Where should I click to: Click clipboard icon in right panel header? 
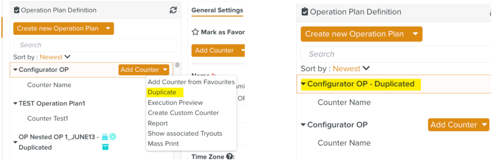coord(304,12)
